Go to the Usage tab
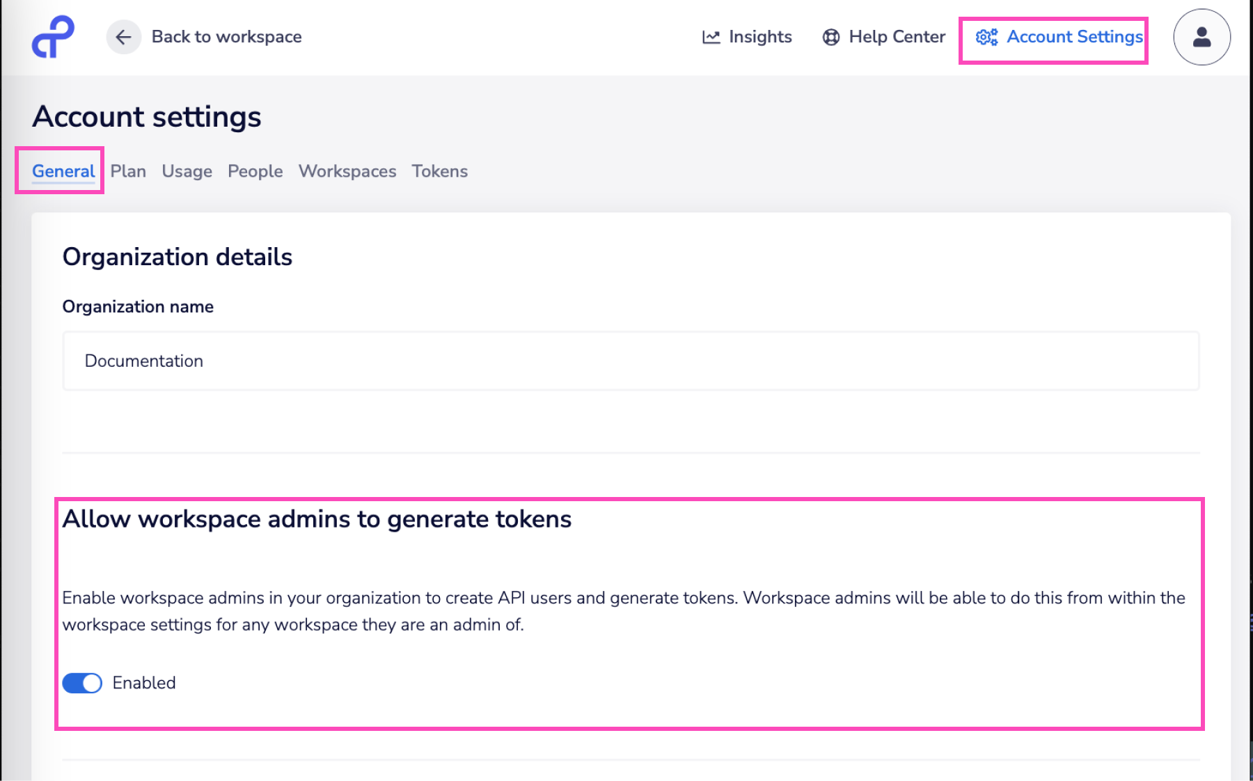 [187, 171]
